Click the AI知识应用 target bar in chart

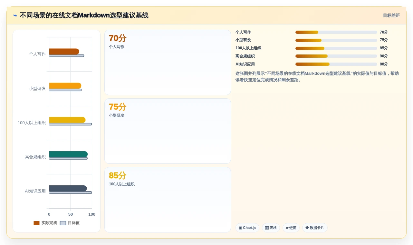(x=71, y=192)
